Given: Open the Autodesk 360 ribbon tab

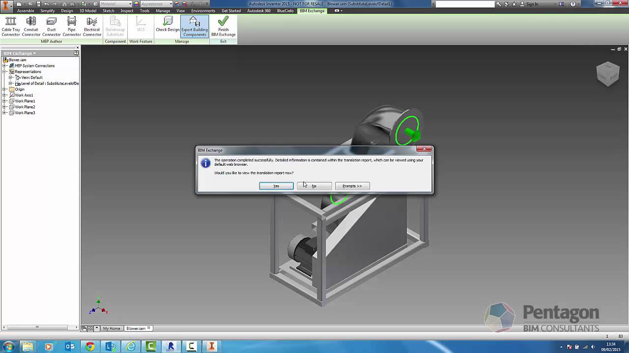Looking at the screenshot, I should click(259, 11).
